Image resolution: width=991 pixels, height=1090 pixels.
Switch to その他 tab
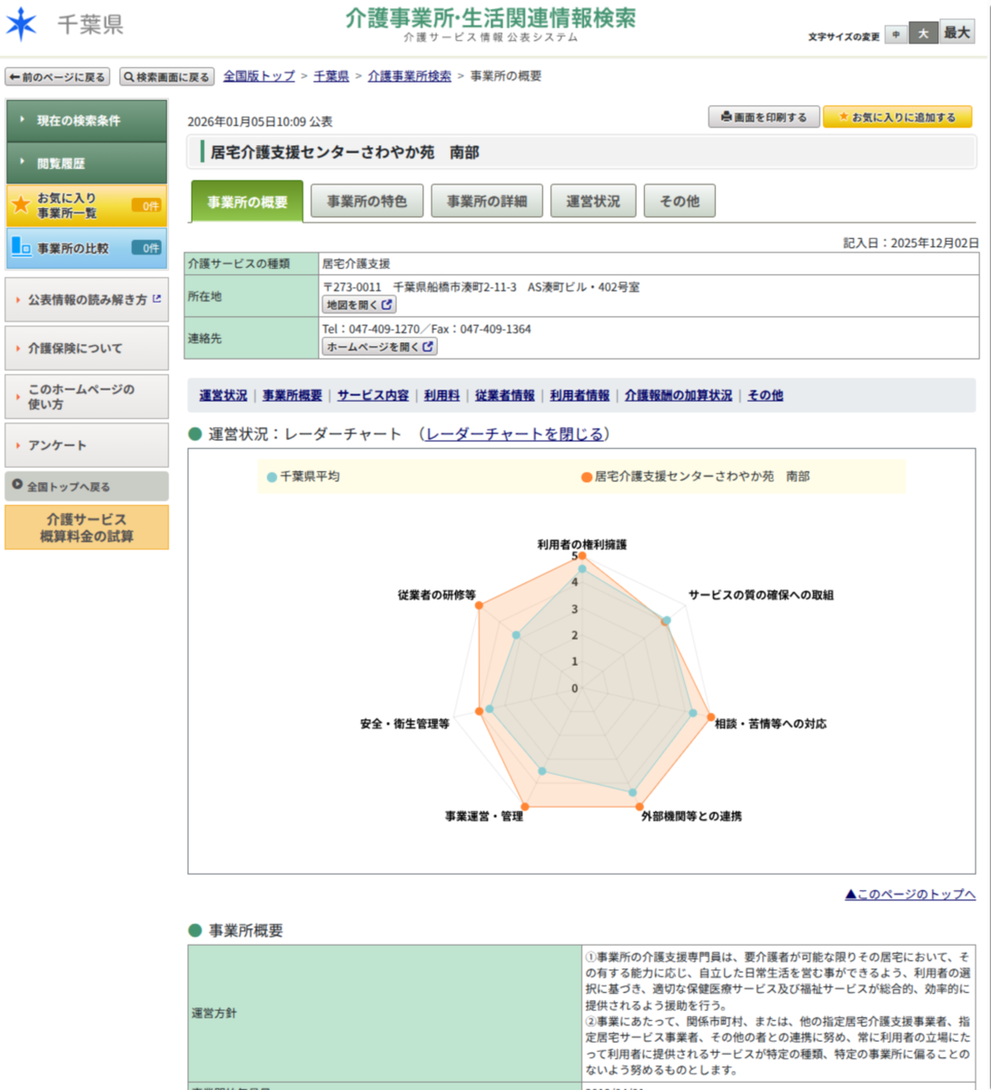(x=679, y=202)
